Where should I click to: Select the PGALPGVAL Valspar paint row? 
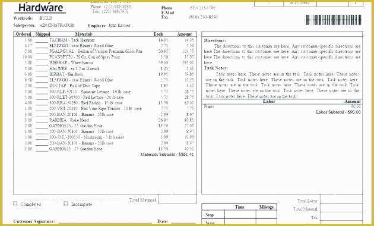104,51
